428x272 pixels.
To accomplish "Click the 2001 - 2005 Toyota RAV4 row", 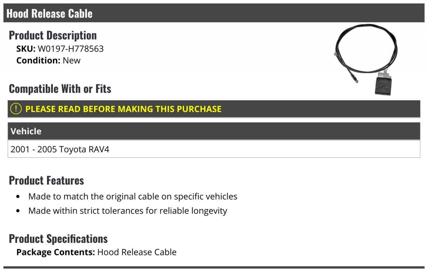I will [214, 149].
